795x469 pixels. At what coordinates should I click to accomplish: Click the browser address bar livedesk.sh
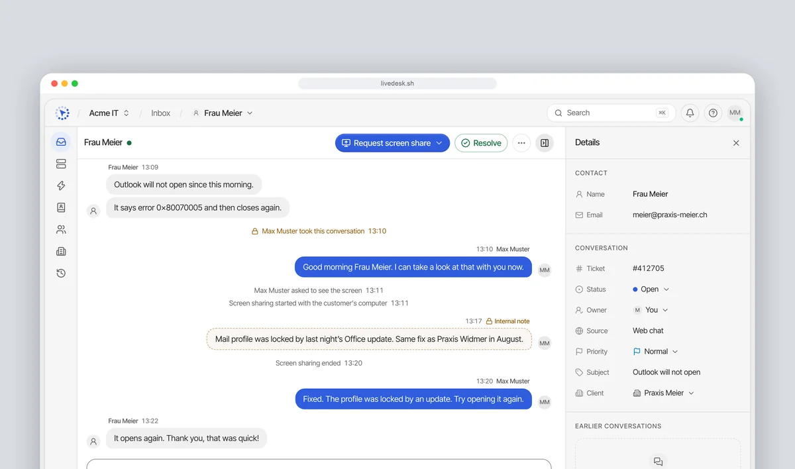397,83
